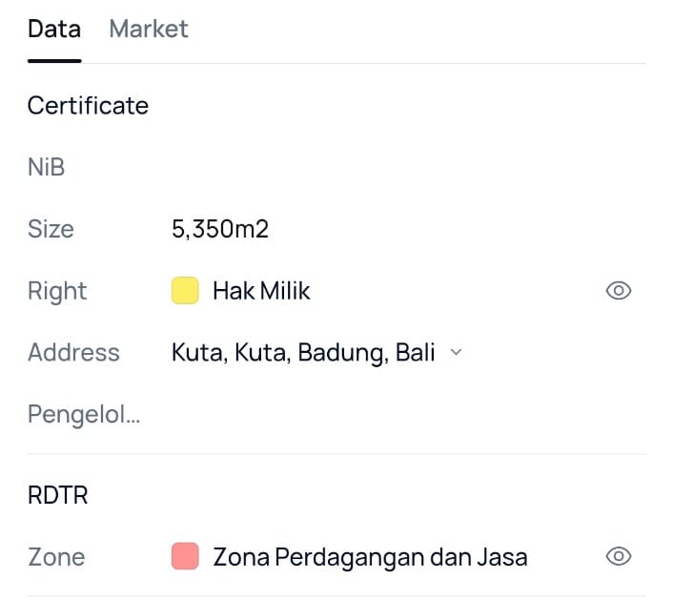Expand the address dropdown chevron

[x=456, y=352]
